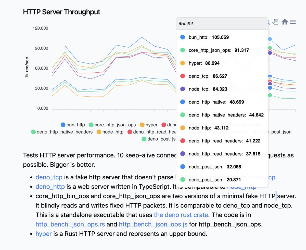Open the hyper link in last bullet
Image resolution: width=306 pixels, height=250 pixels.
pyautogui.click(x=44, y=234)
